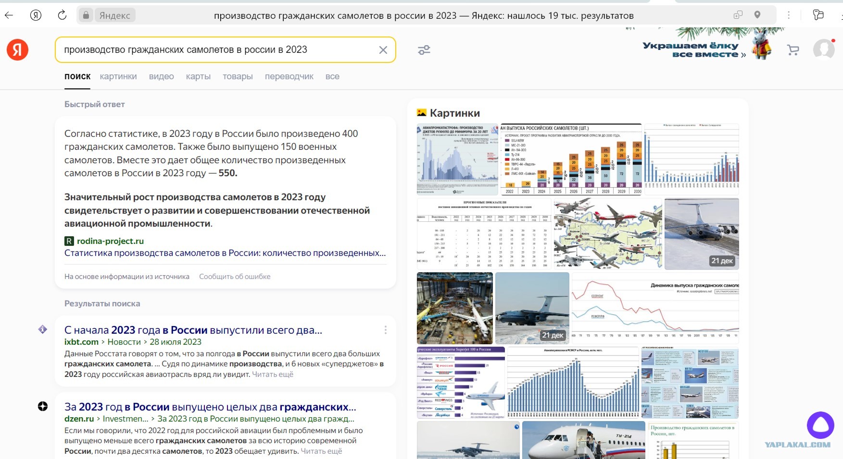Viewport: 843px width, 459px height.
Task: Switch to the картинки tab
Action: [118, 76]
